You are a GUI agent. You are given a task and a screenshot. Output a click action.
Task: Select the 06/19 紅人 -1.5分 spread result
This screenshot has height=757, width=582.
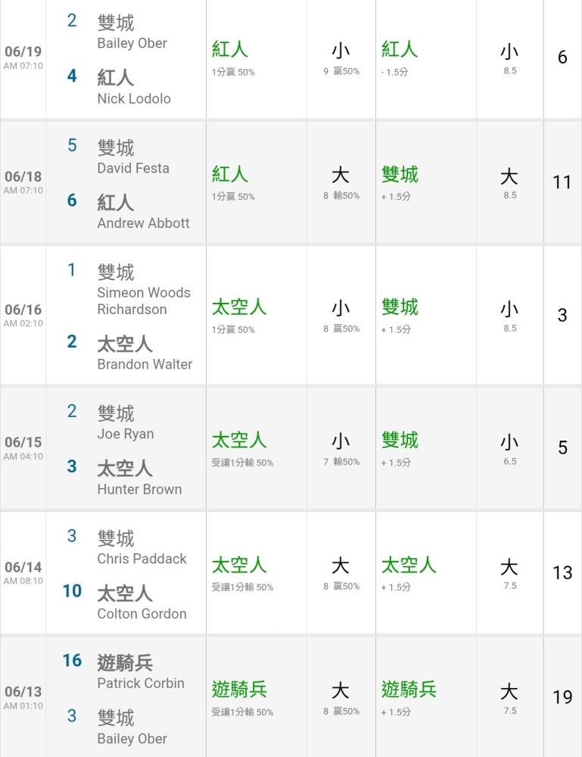pyautogui.click(x=399, y=58)
